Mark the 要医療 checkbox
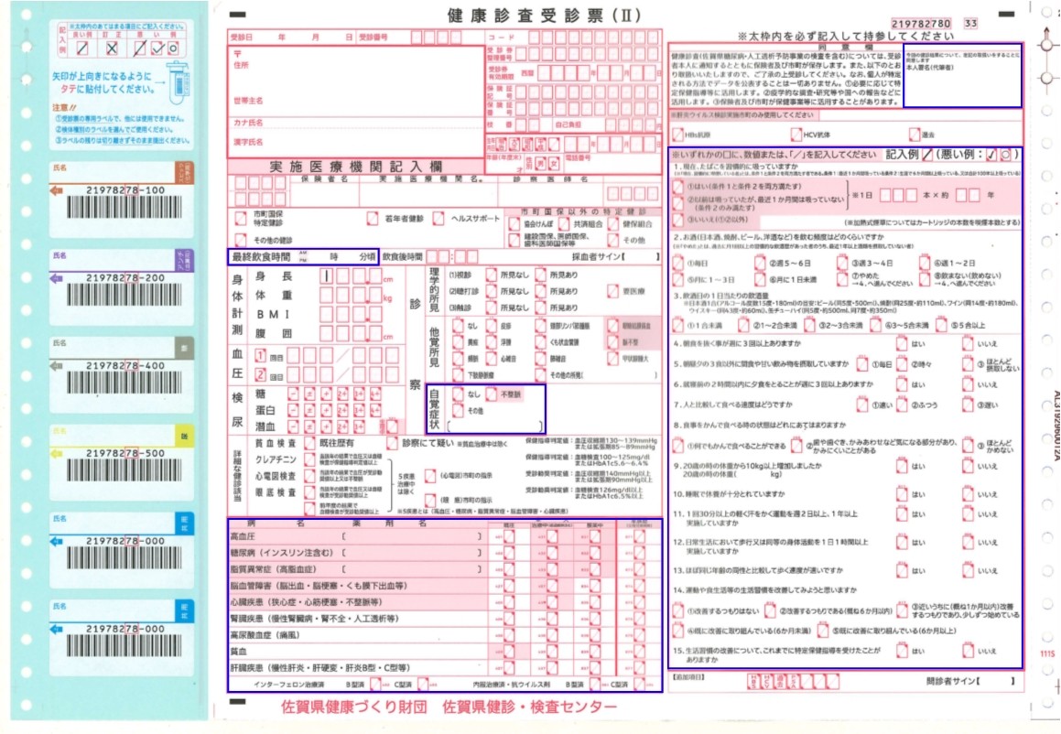The image size is (1061, 734). click(x=612, y=291)
